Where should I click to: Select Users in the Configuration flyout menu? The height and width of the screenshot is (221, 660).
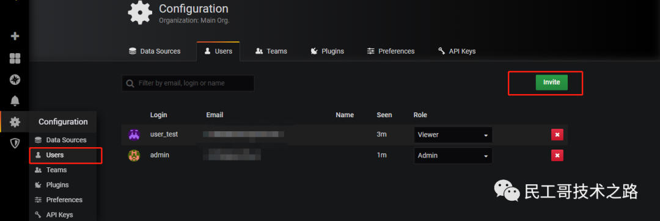63,155
